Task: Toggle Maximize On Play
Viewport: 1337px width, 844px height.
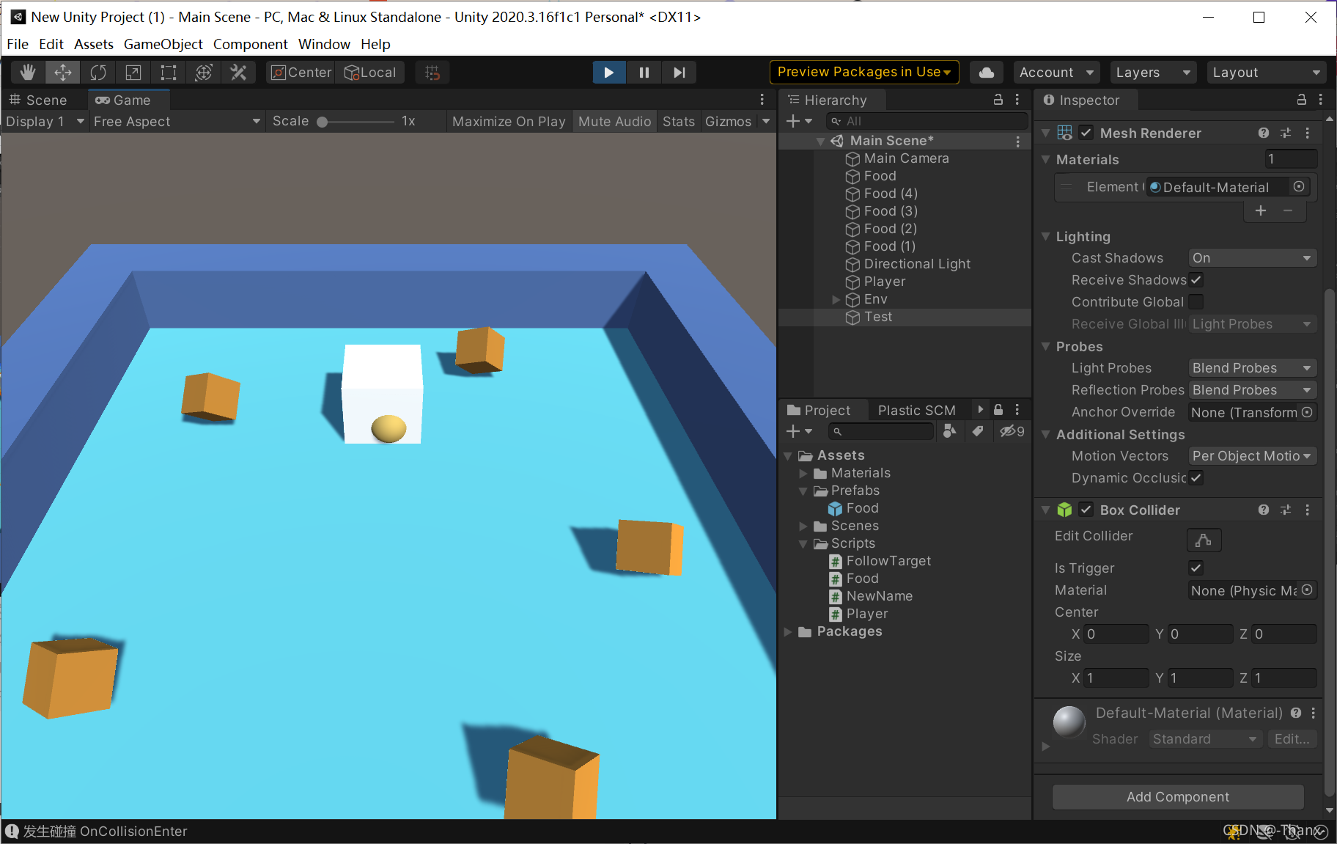Action: pos(509,121)
